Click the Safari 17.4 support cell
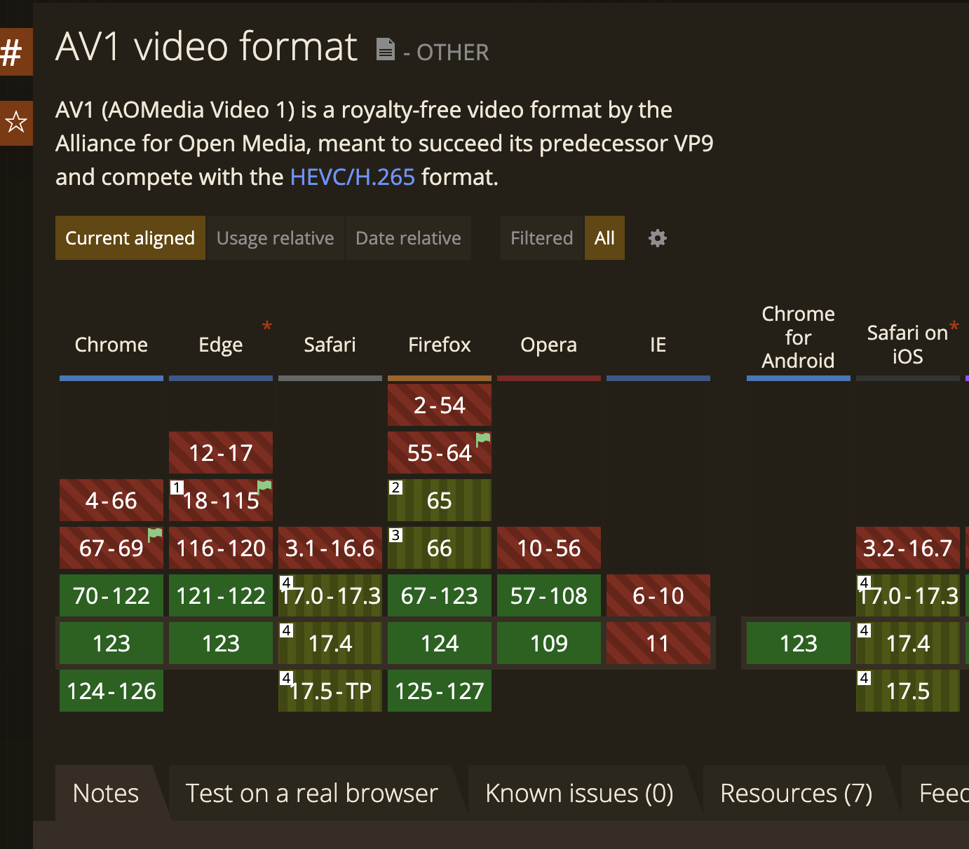 330,643
